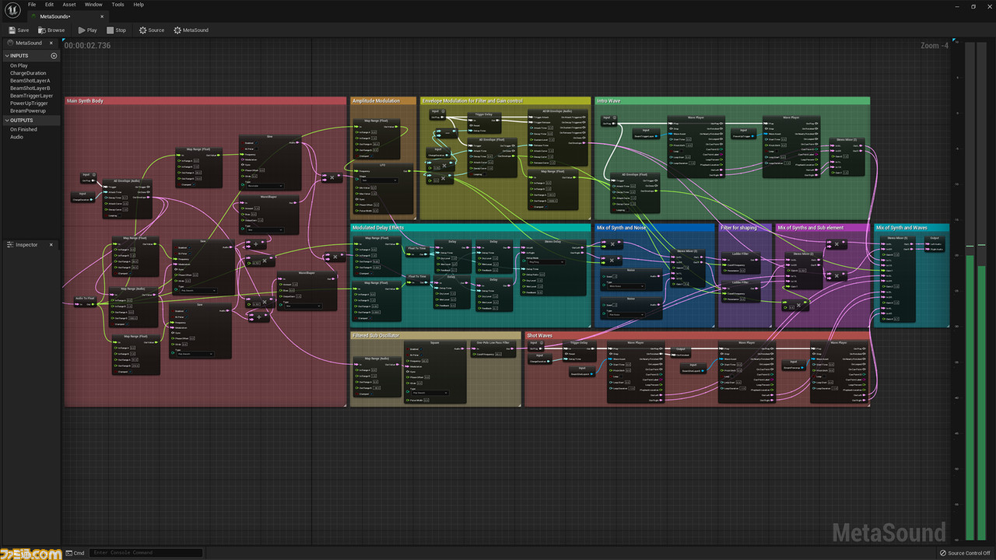Click the Unreal Engine logo icon
Screen dimensions: 996x560
point(12,10)
